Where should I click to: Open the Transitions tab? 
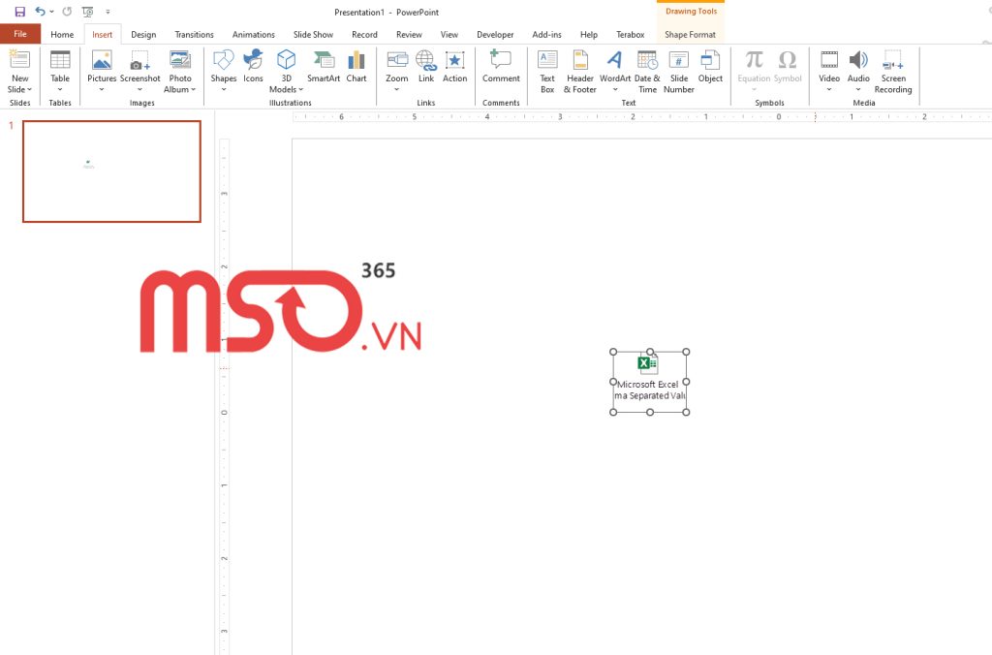[x=194, y=34]
